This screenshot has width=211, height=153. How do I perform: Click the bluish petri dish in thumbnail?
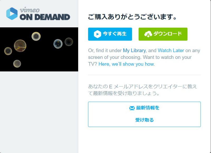tap(58, 44)
